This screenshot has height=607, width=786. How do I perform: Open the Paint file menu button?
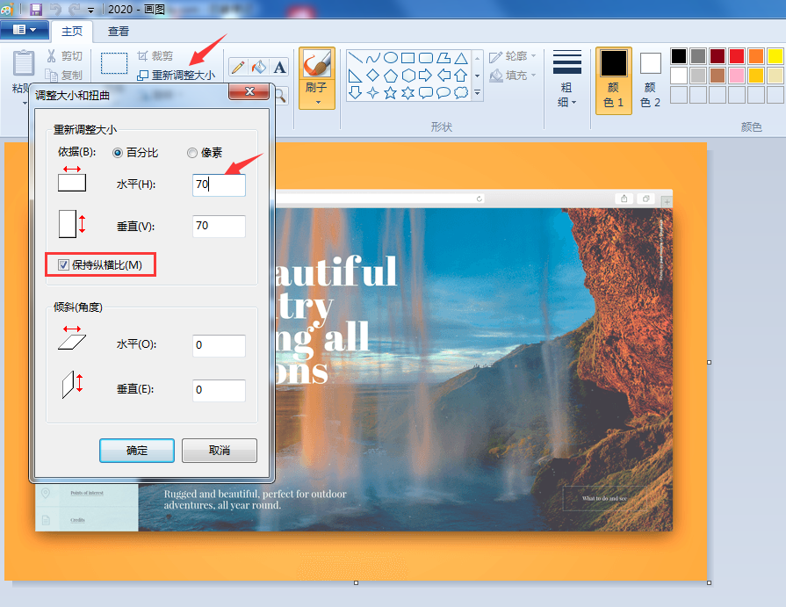click(24, 30)
